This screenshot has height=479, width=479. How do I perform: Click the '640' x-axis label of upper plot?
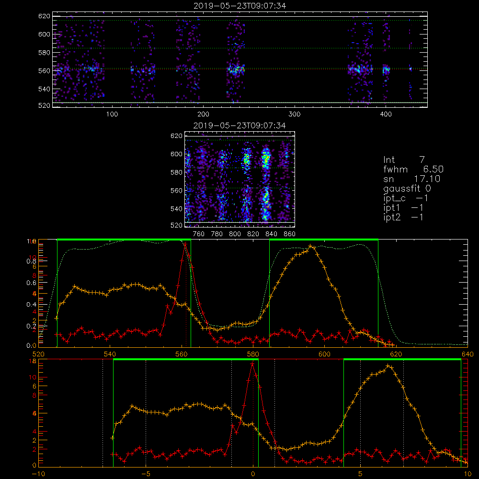(x=468, y=354)
